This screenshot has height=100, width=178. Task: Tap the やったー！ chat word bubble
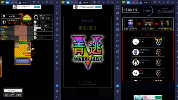(x=13, y=91)
